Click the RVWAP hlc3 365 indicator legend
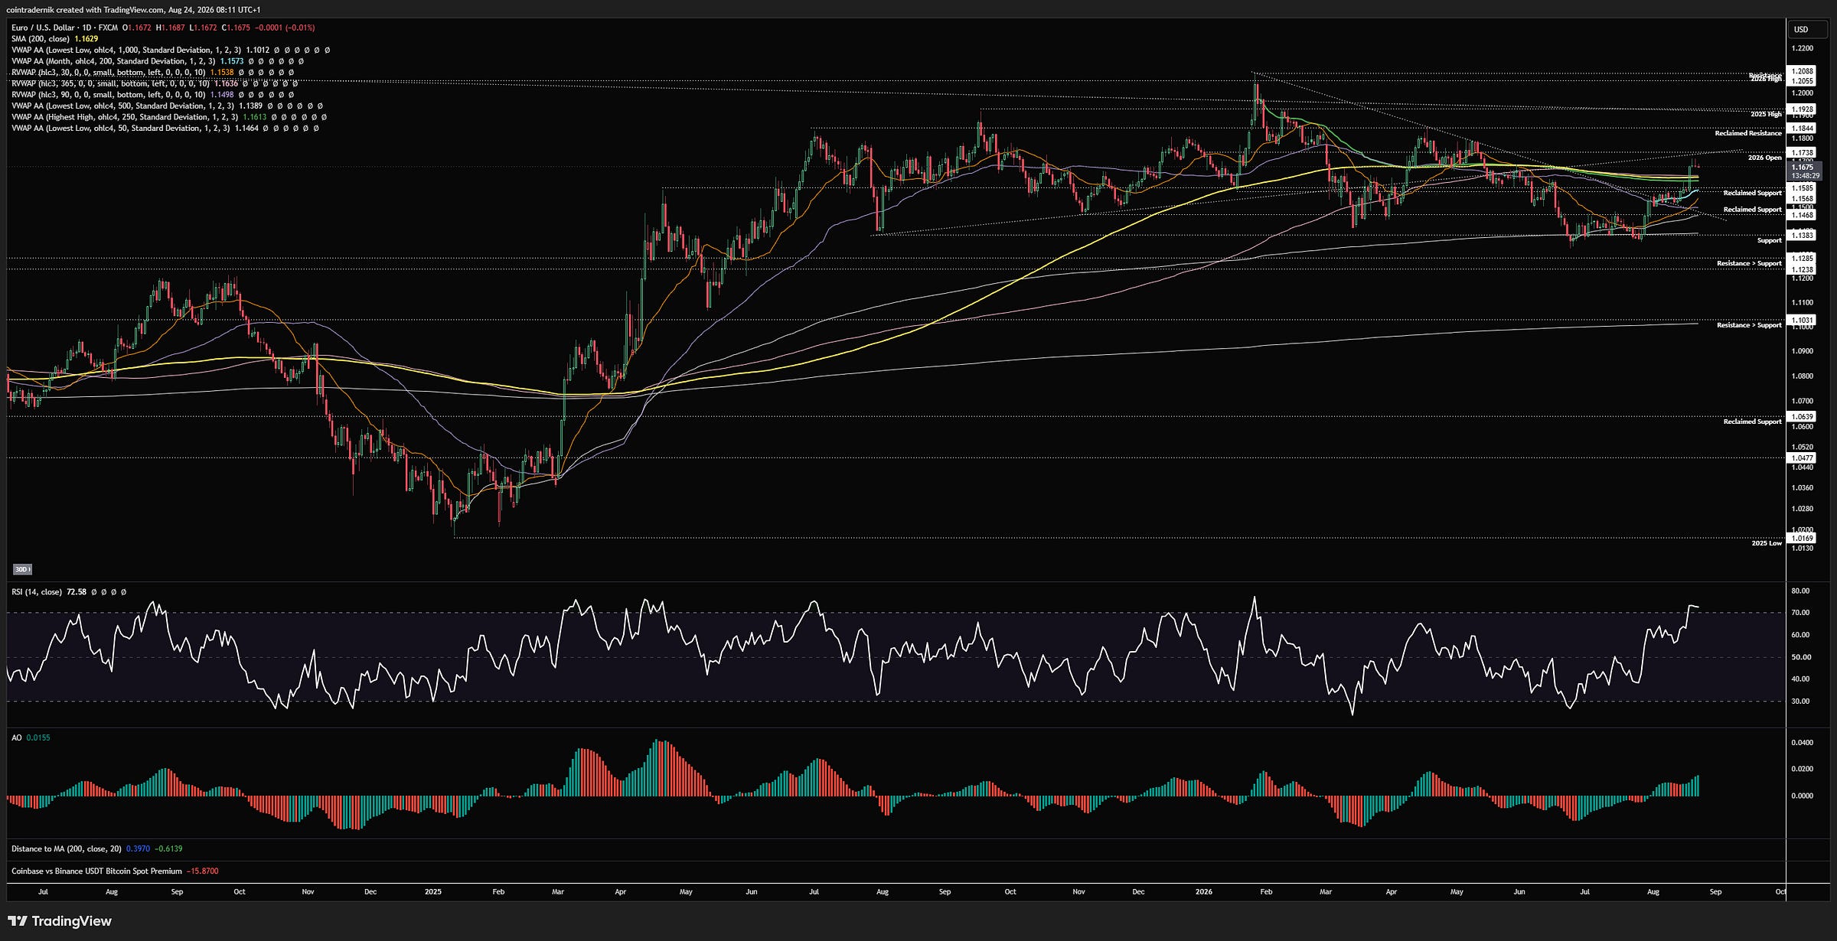 110,83
